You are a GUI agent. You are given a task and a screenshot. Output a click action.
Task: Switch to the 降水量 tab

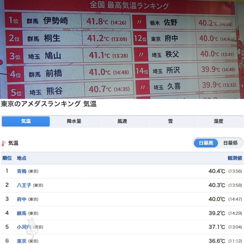(x=74, y=121)
